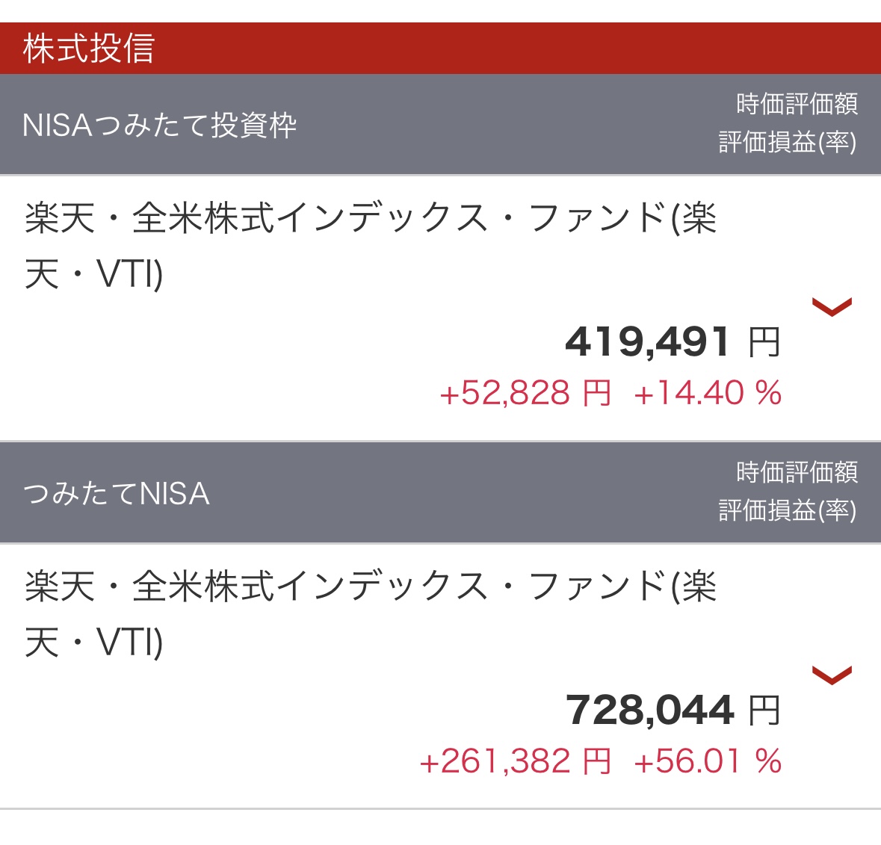Tap the 株式投信 red header title
The width and height of the screenshot is (881, 845).
coord(89,49)
